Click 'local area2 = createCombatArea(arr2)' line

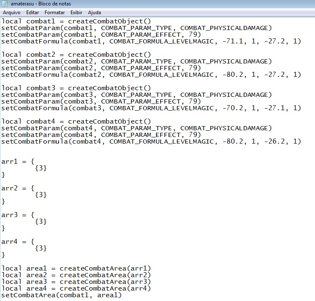pyautogui.click(x=76, y=275)
